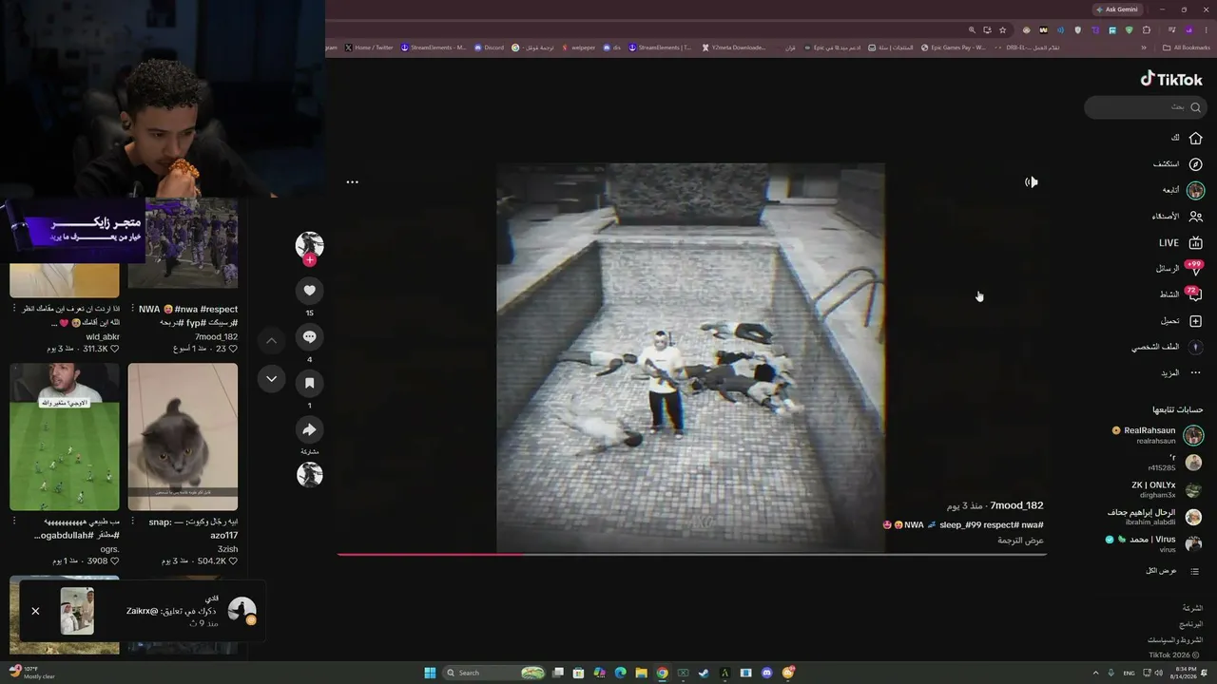Open the Explore compass icon
1217x684 pixels.
coord(1195,164)
